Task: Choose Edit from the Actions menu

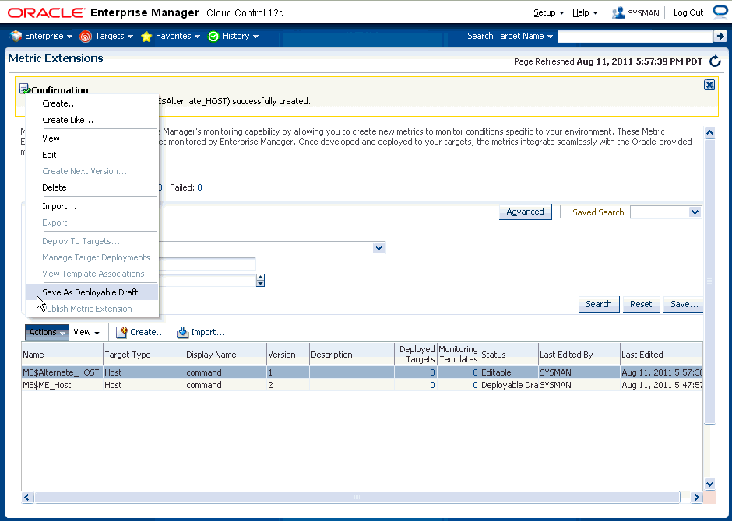Action: pos(93,155)
